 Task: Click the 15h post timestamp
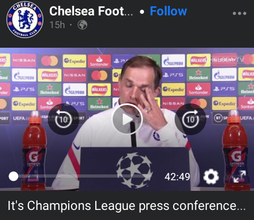coord(57,25)
